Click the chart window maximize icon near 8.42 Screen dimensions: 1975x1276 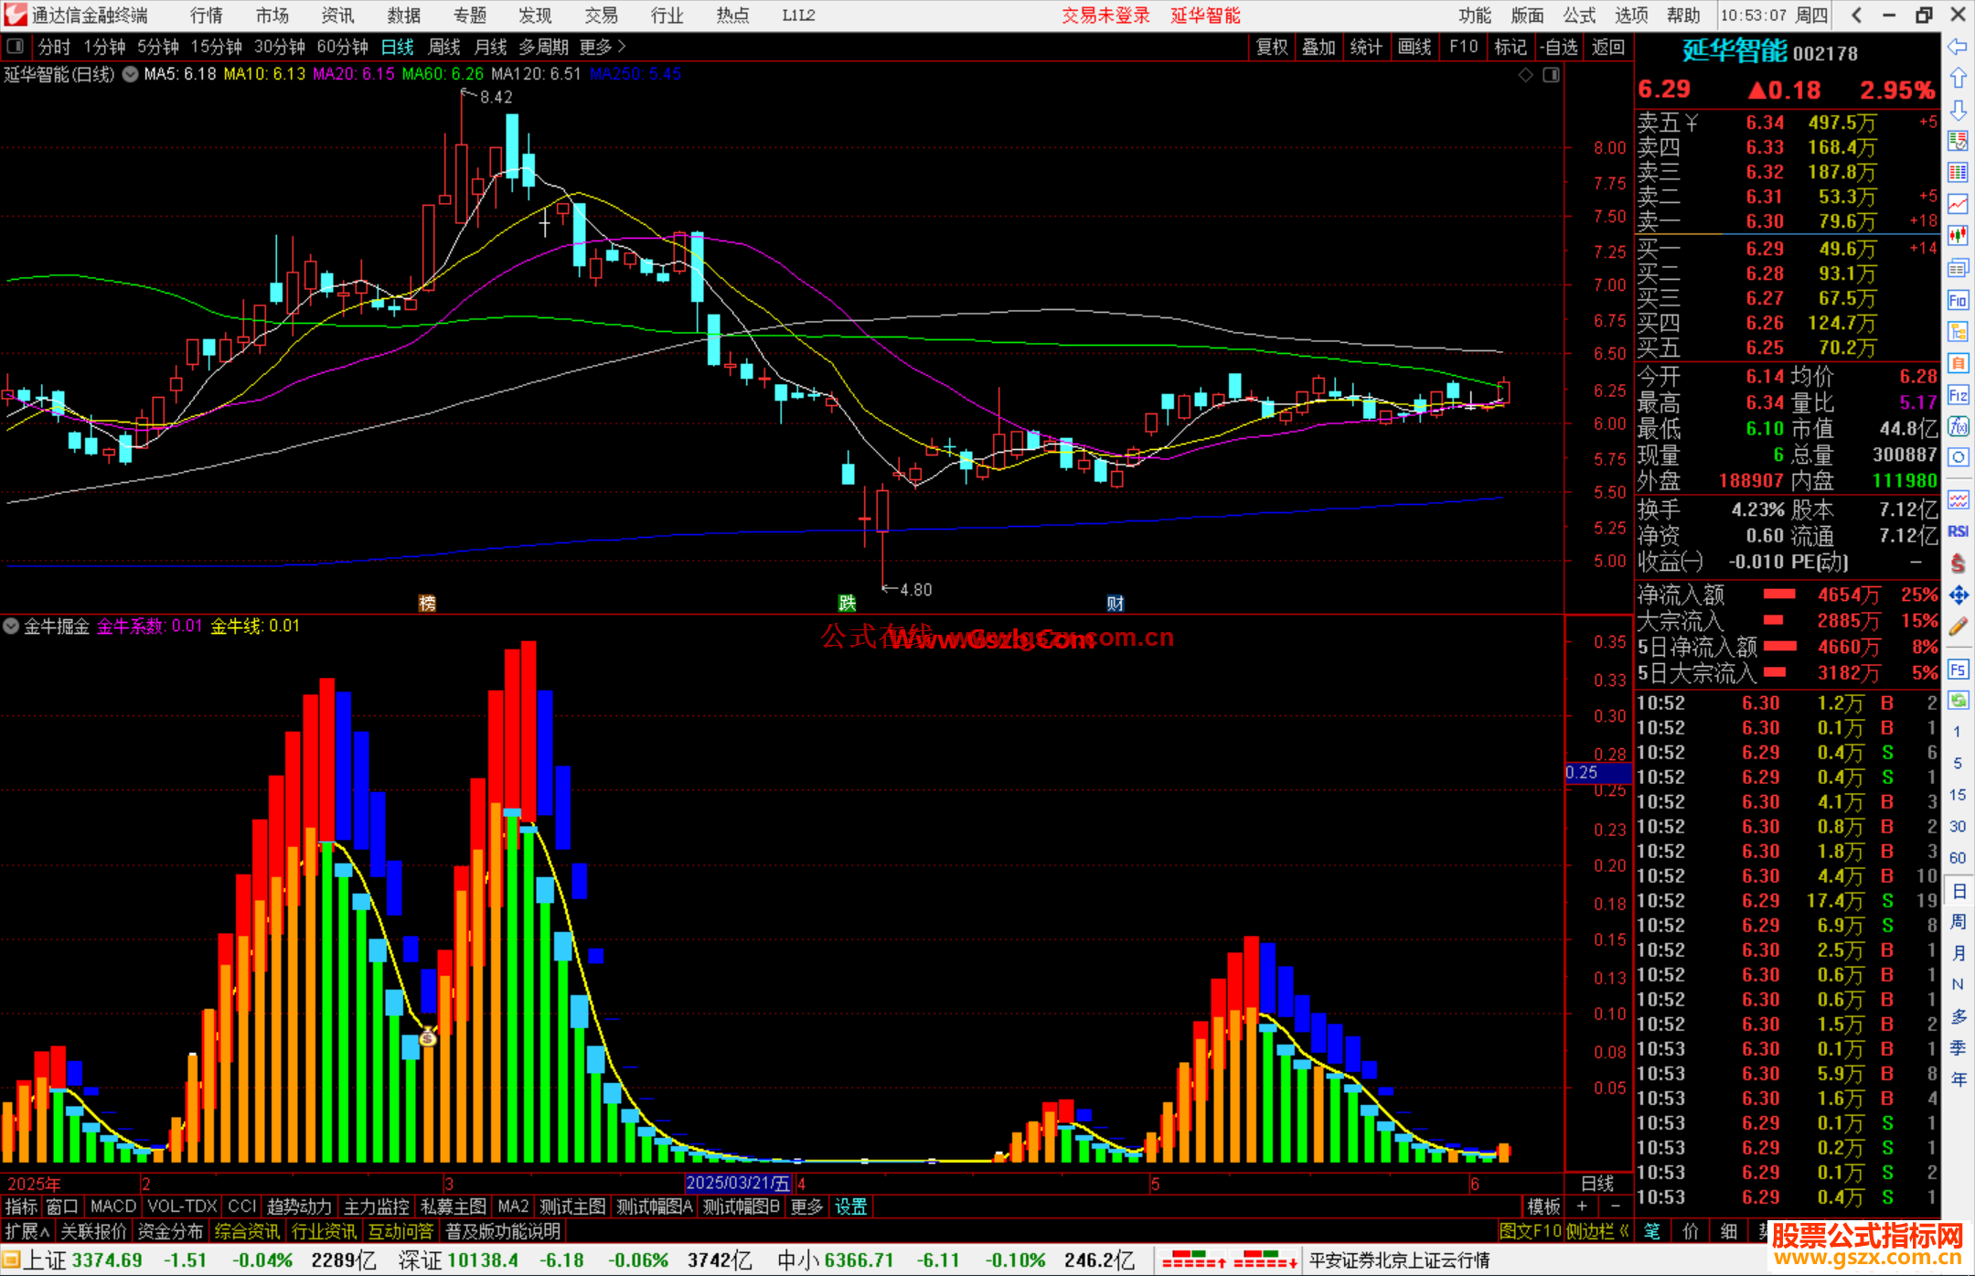pyautogui.click(x=1551, y=75)
